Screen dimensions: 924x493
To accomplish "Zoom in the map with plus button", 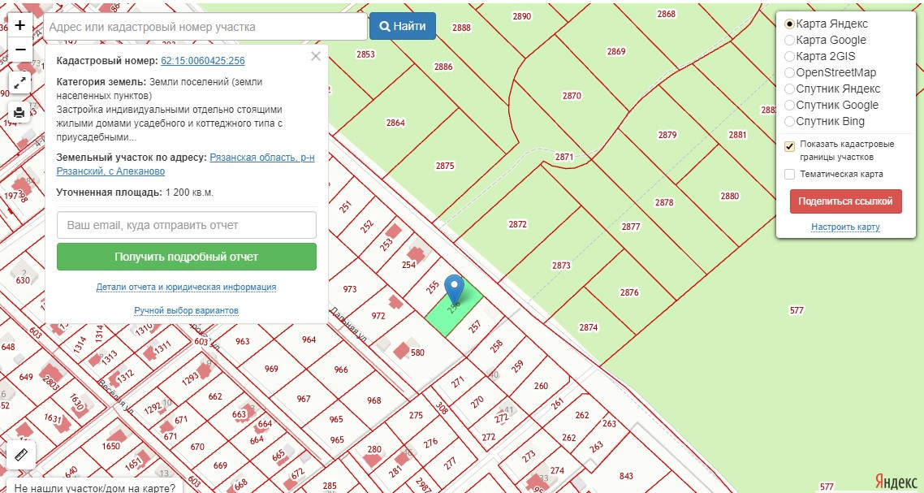I will tap(20, 25).
